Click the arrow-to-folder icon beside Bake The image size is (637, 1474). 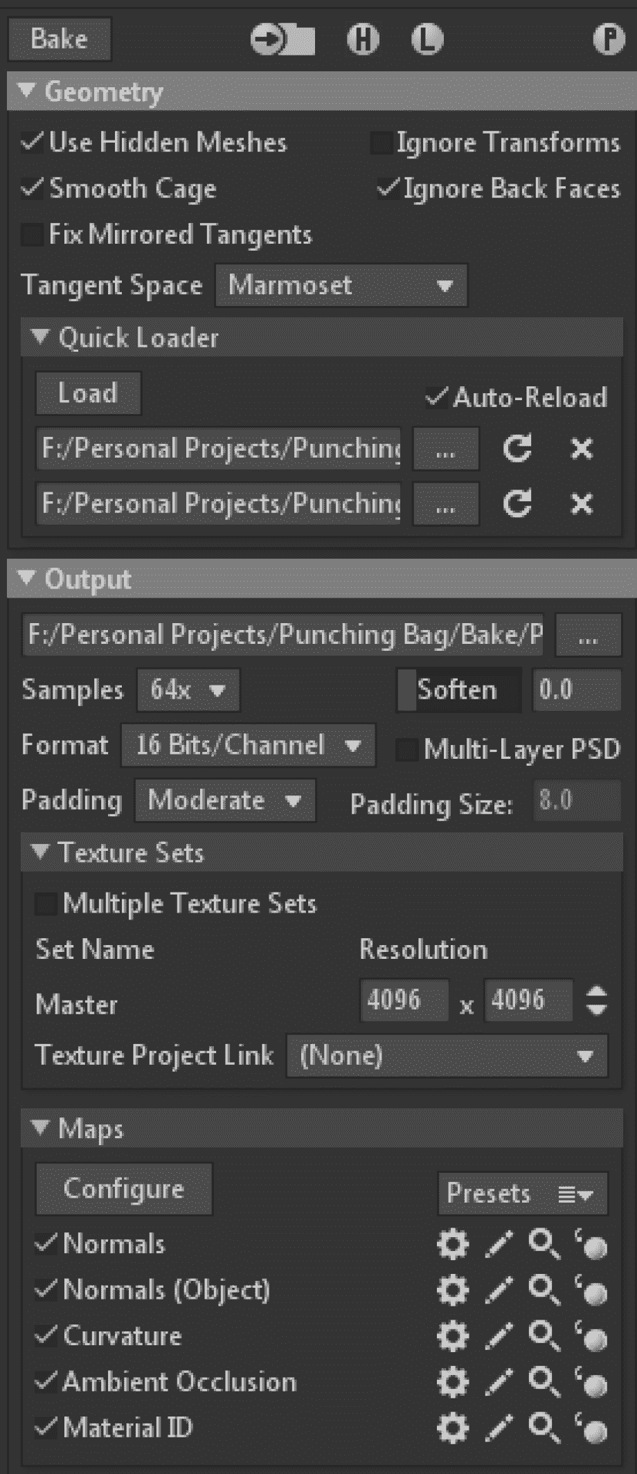282,39
